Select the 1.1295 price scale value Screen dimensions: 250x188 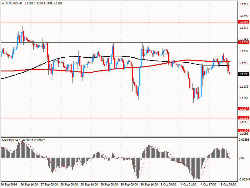[244, 16]
